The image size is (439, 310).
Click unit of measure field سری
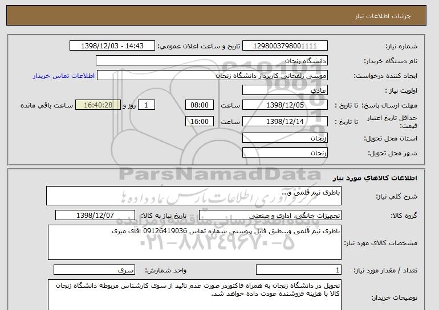click(94, 270)
